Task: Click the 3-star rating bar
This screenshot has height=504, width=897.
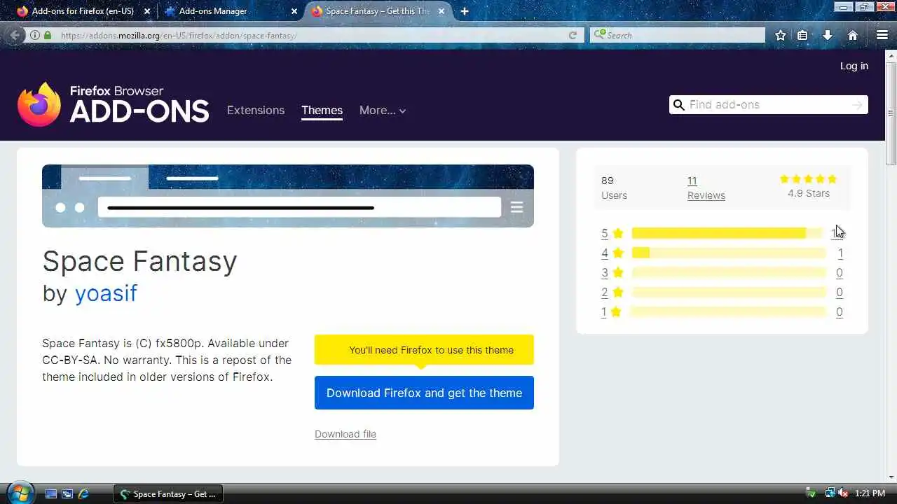Action: 729,272
